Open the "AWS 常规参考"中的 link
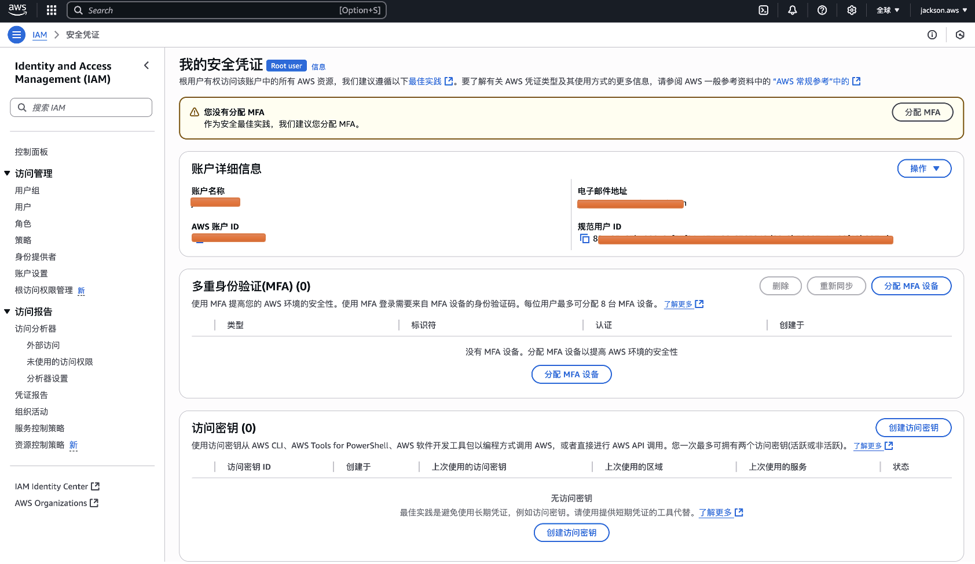The height and width of the screenshot is (564, 975). [811, 82]
